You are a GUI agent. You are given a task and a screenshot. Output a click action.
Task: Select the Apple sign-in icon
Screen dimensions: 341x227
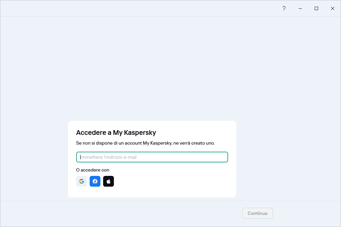(x=108, y=181)
